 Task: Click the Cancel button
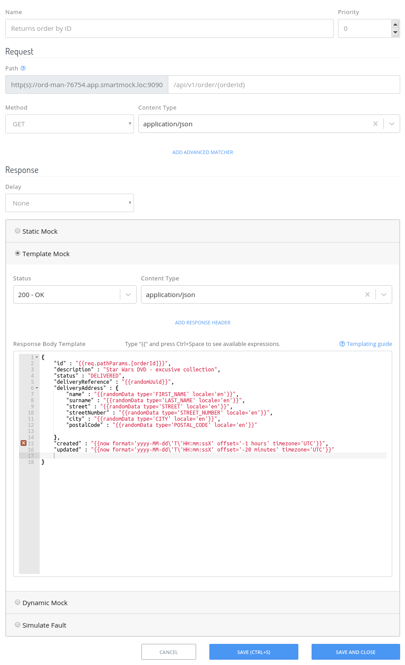point(168,652)
